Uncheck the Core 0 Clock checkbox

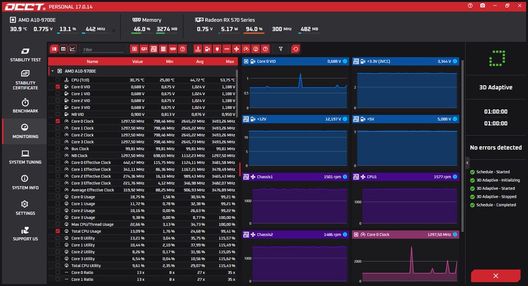click(x=58, y=121)
